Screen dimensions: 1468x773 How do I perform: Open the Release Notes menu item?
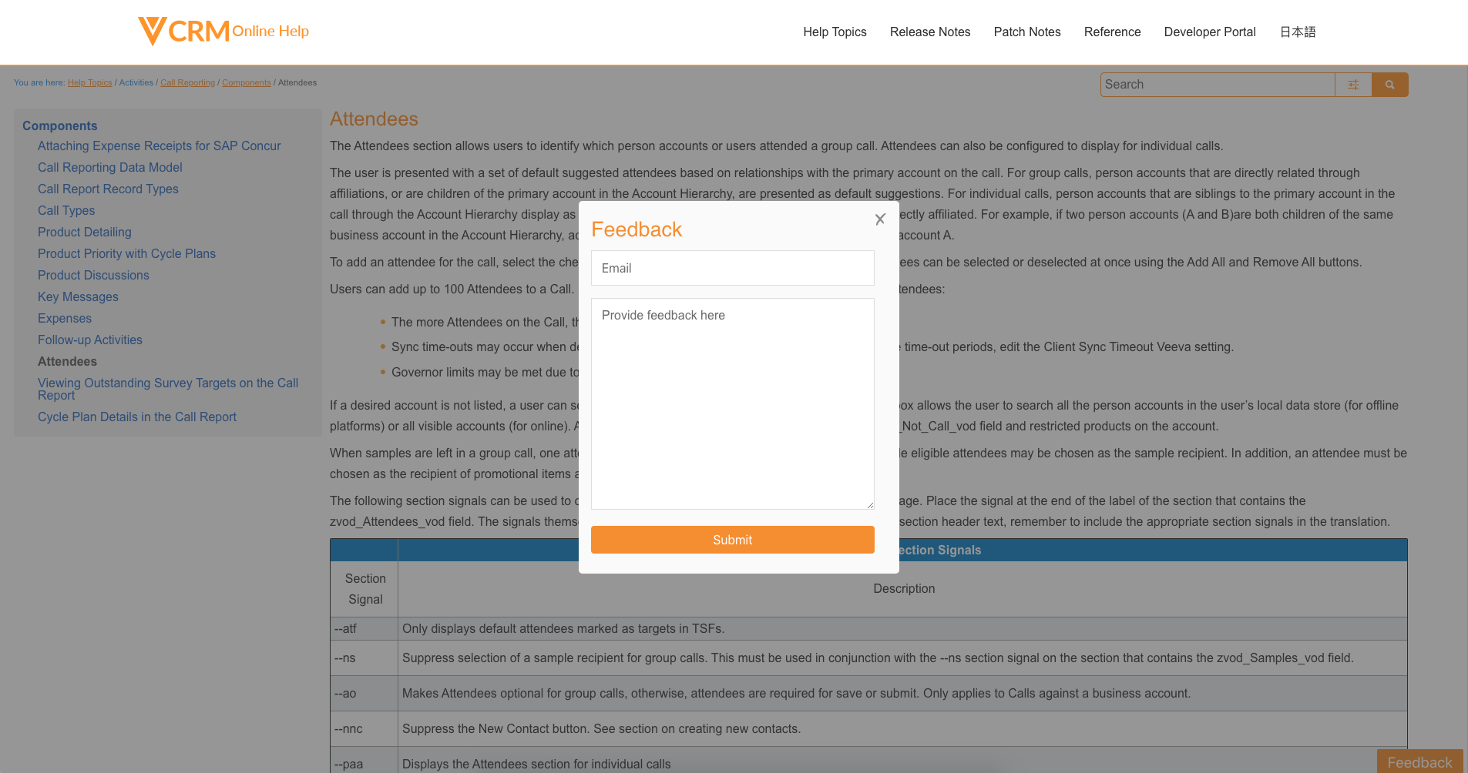(x=929, y=32)
